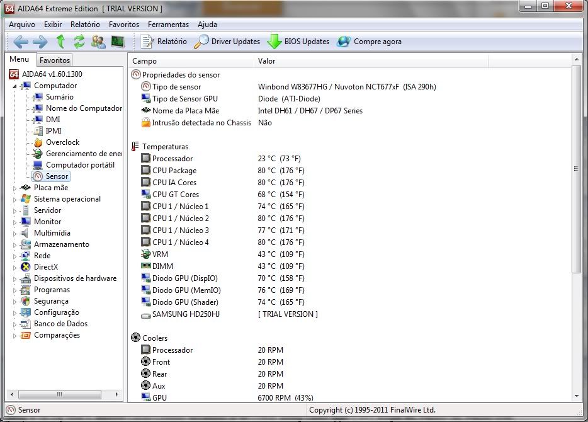Click the Overclock flame icon

click(x=38, y=142)
